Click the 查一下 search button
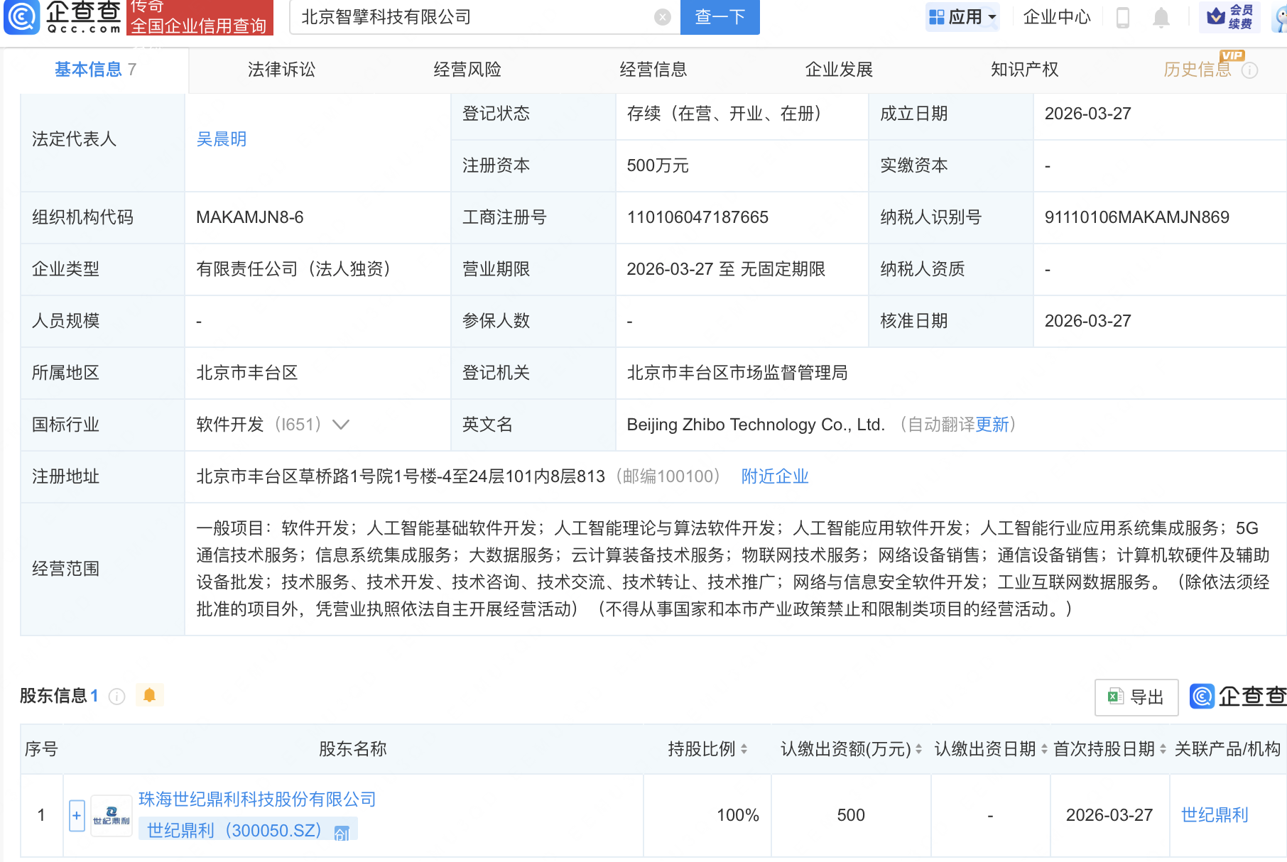Screen dimensions: 1287x862 click(719, 18)
